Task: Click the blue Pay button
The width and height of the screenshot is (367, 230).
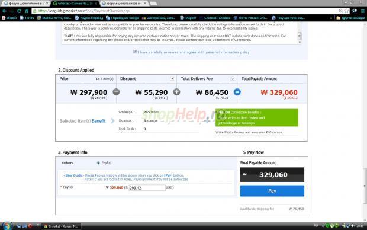Action: [272, 191]
